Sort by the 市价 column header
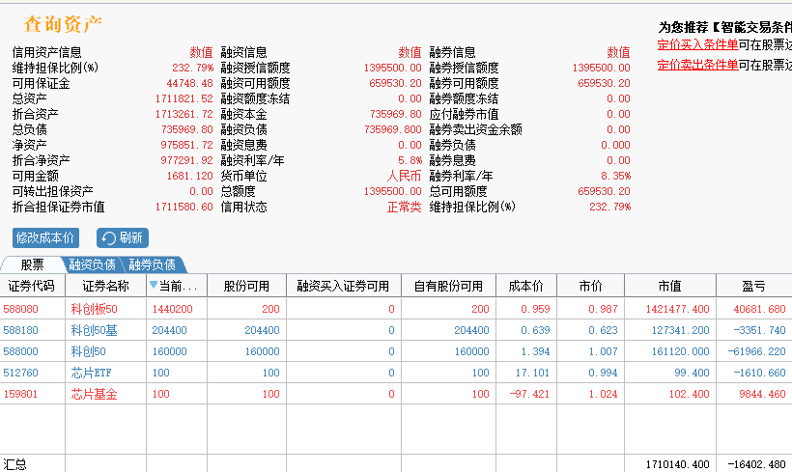 coord(590,287)
